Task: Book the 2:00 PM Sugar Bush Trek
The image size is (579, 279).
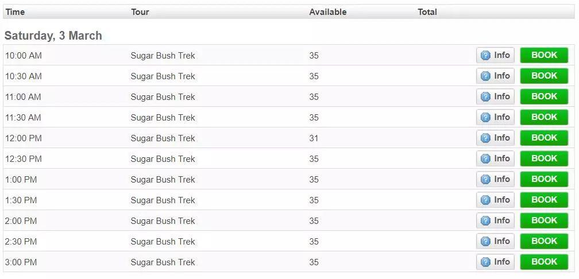Action: [544, 221]
